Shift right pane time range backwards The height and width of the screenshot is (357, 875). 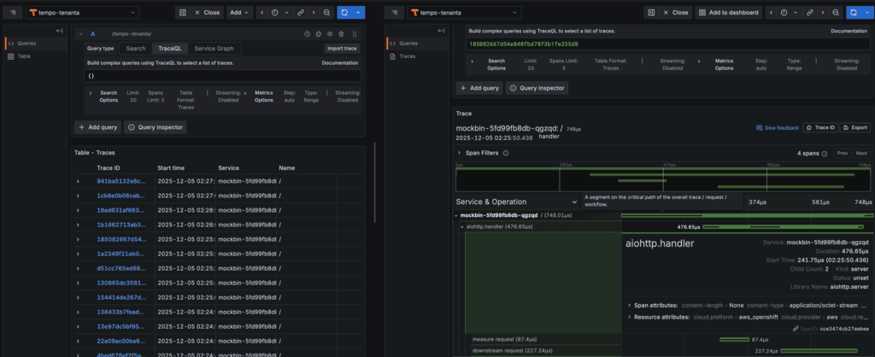point(772,12)
